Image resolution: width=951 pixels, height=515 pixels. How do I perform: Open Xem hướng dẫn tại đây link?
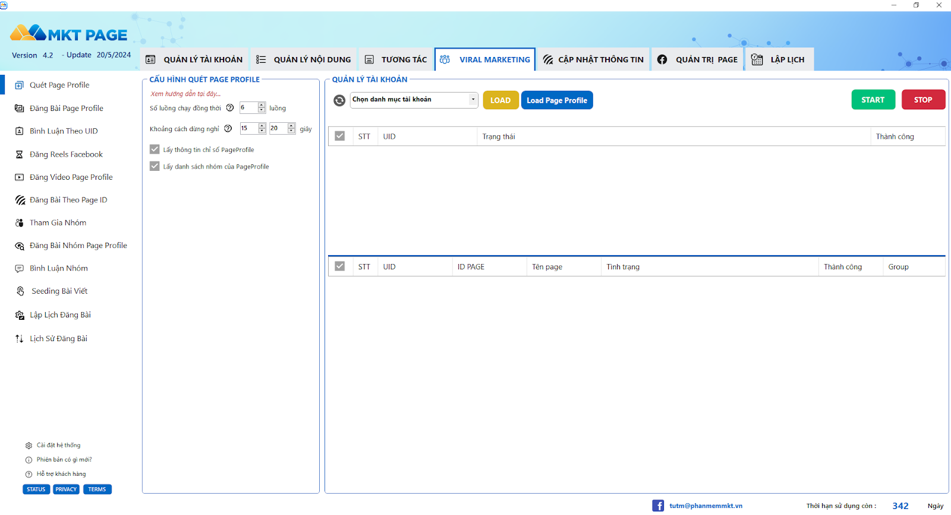(x=185, y=94)
